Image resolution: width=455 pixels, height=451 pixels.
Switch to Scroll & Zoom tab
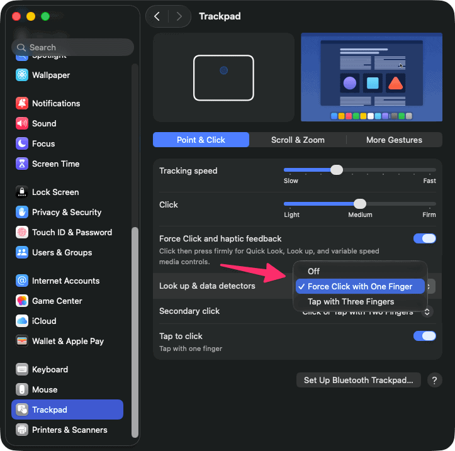click(298, 140)
